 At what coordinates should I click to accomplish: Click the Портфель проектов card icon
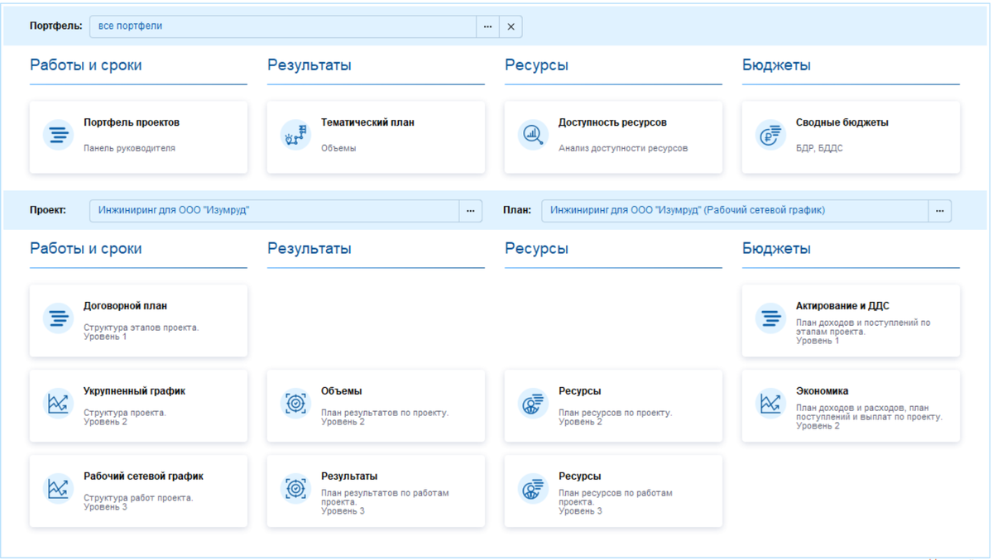(58, 135)
